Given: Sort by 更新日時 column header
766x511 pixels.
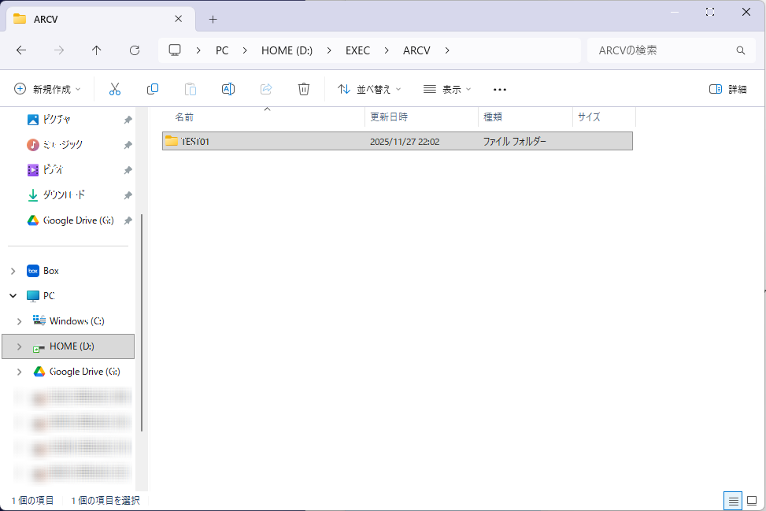Looking at the screenshot, I should 389,117.
